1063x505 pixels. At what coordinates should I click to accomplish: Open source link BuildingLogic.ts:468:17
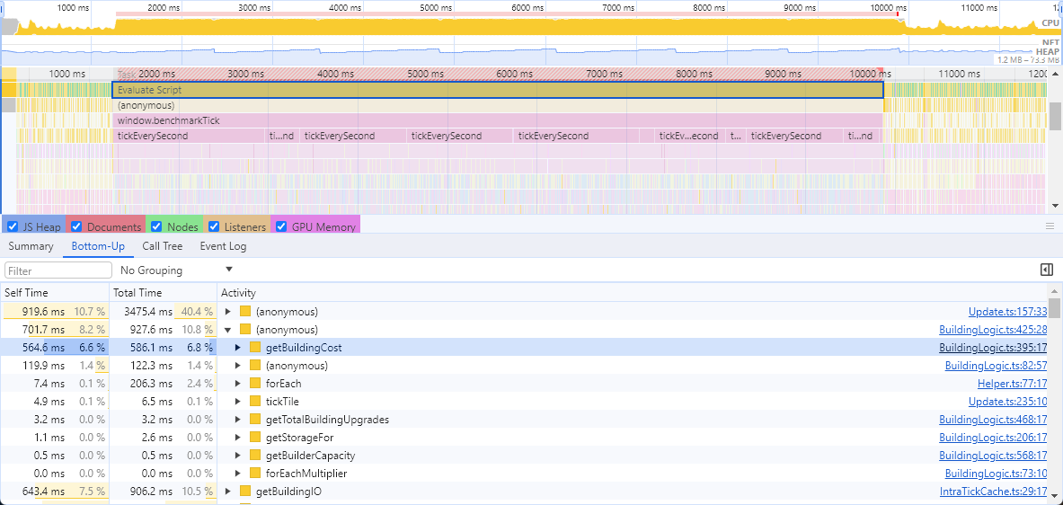pos(993,420)
